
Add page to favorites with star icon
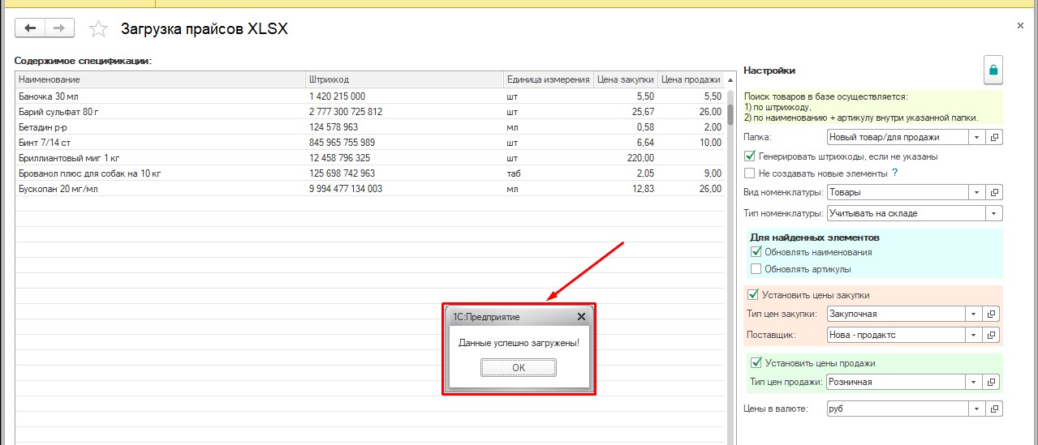98,29
